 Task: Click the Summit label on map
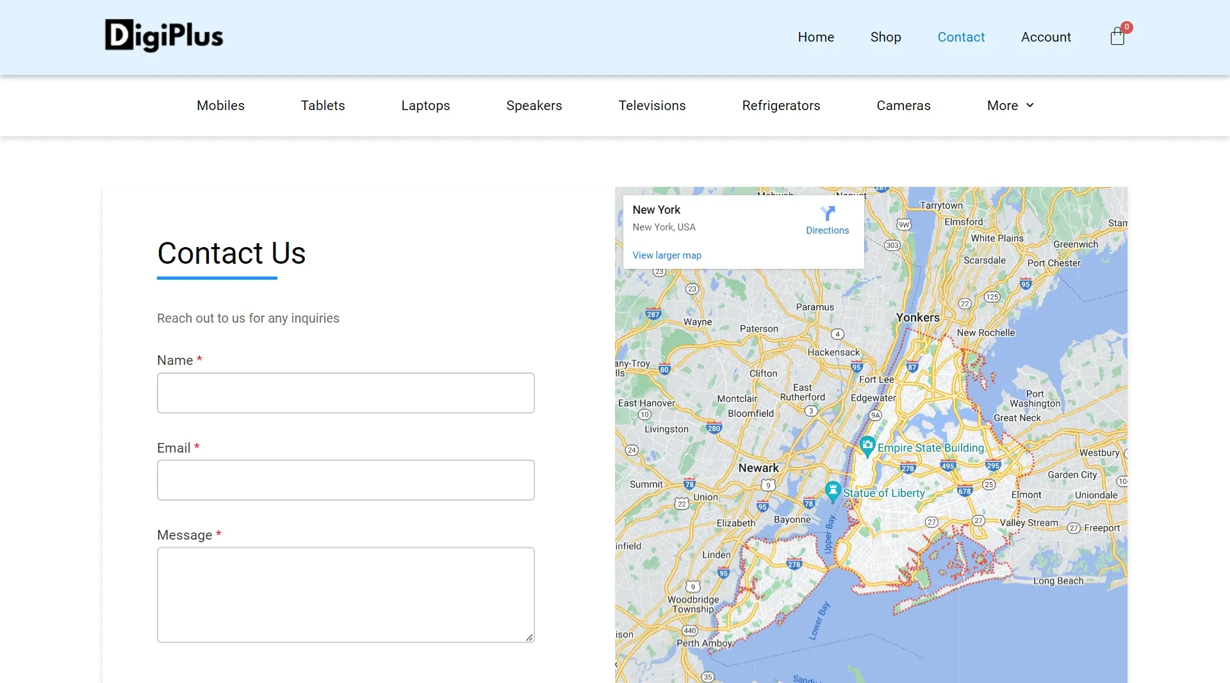point(646,485)
